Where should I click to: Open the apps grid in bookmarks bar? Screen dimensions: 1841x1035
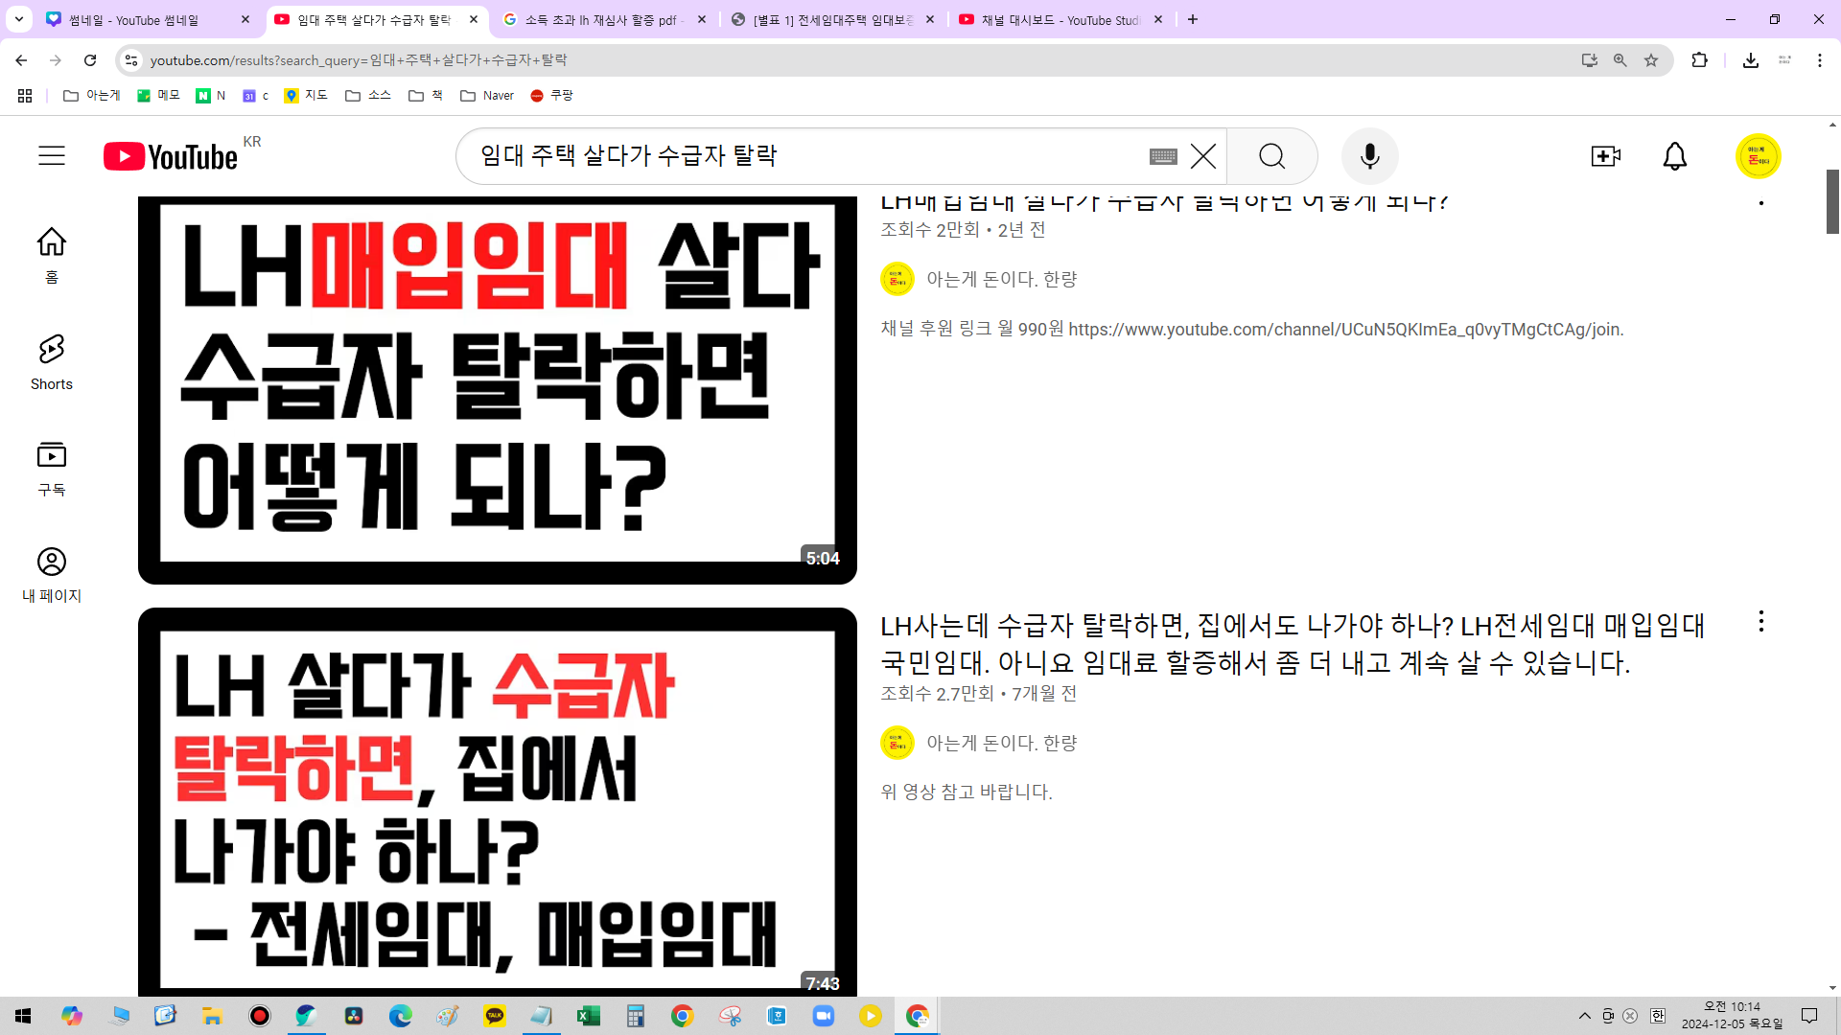coord(25,96)
